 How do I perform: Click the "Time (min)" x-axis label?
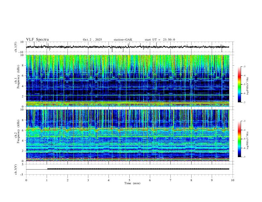(132, 183)
